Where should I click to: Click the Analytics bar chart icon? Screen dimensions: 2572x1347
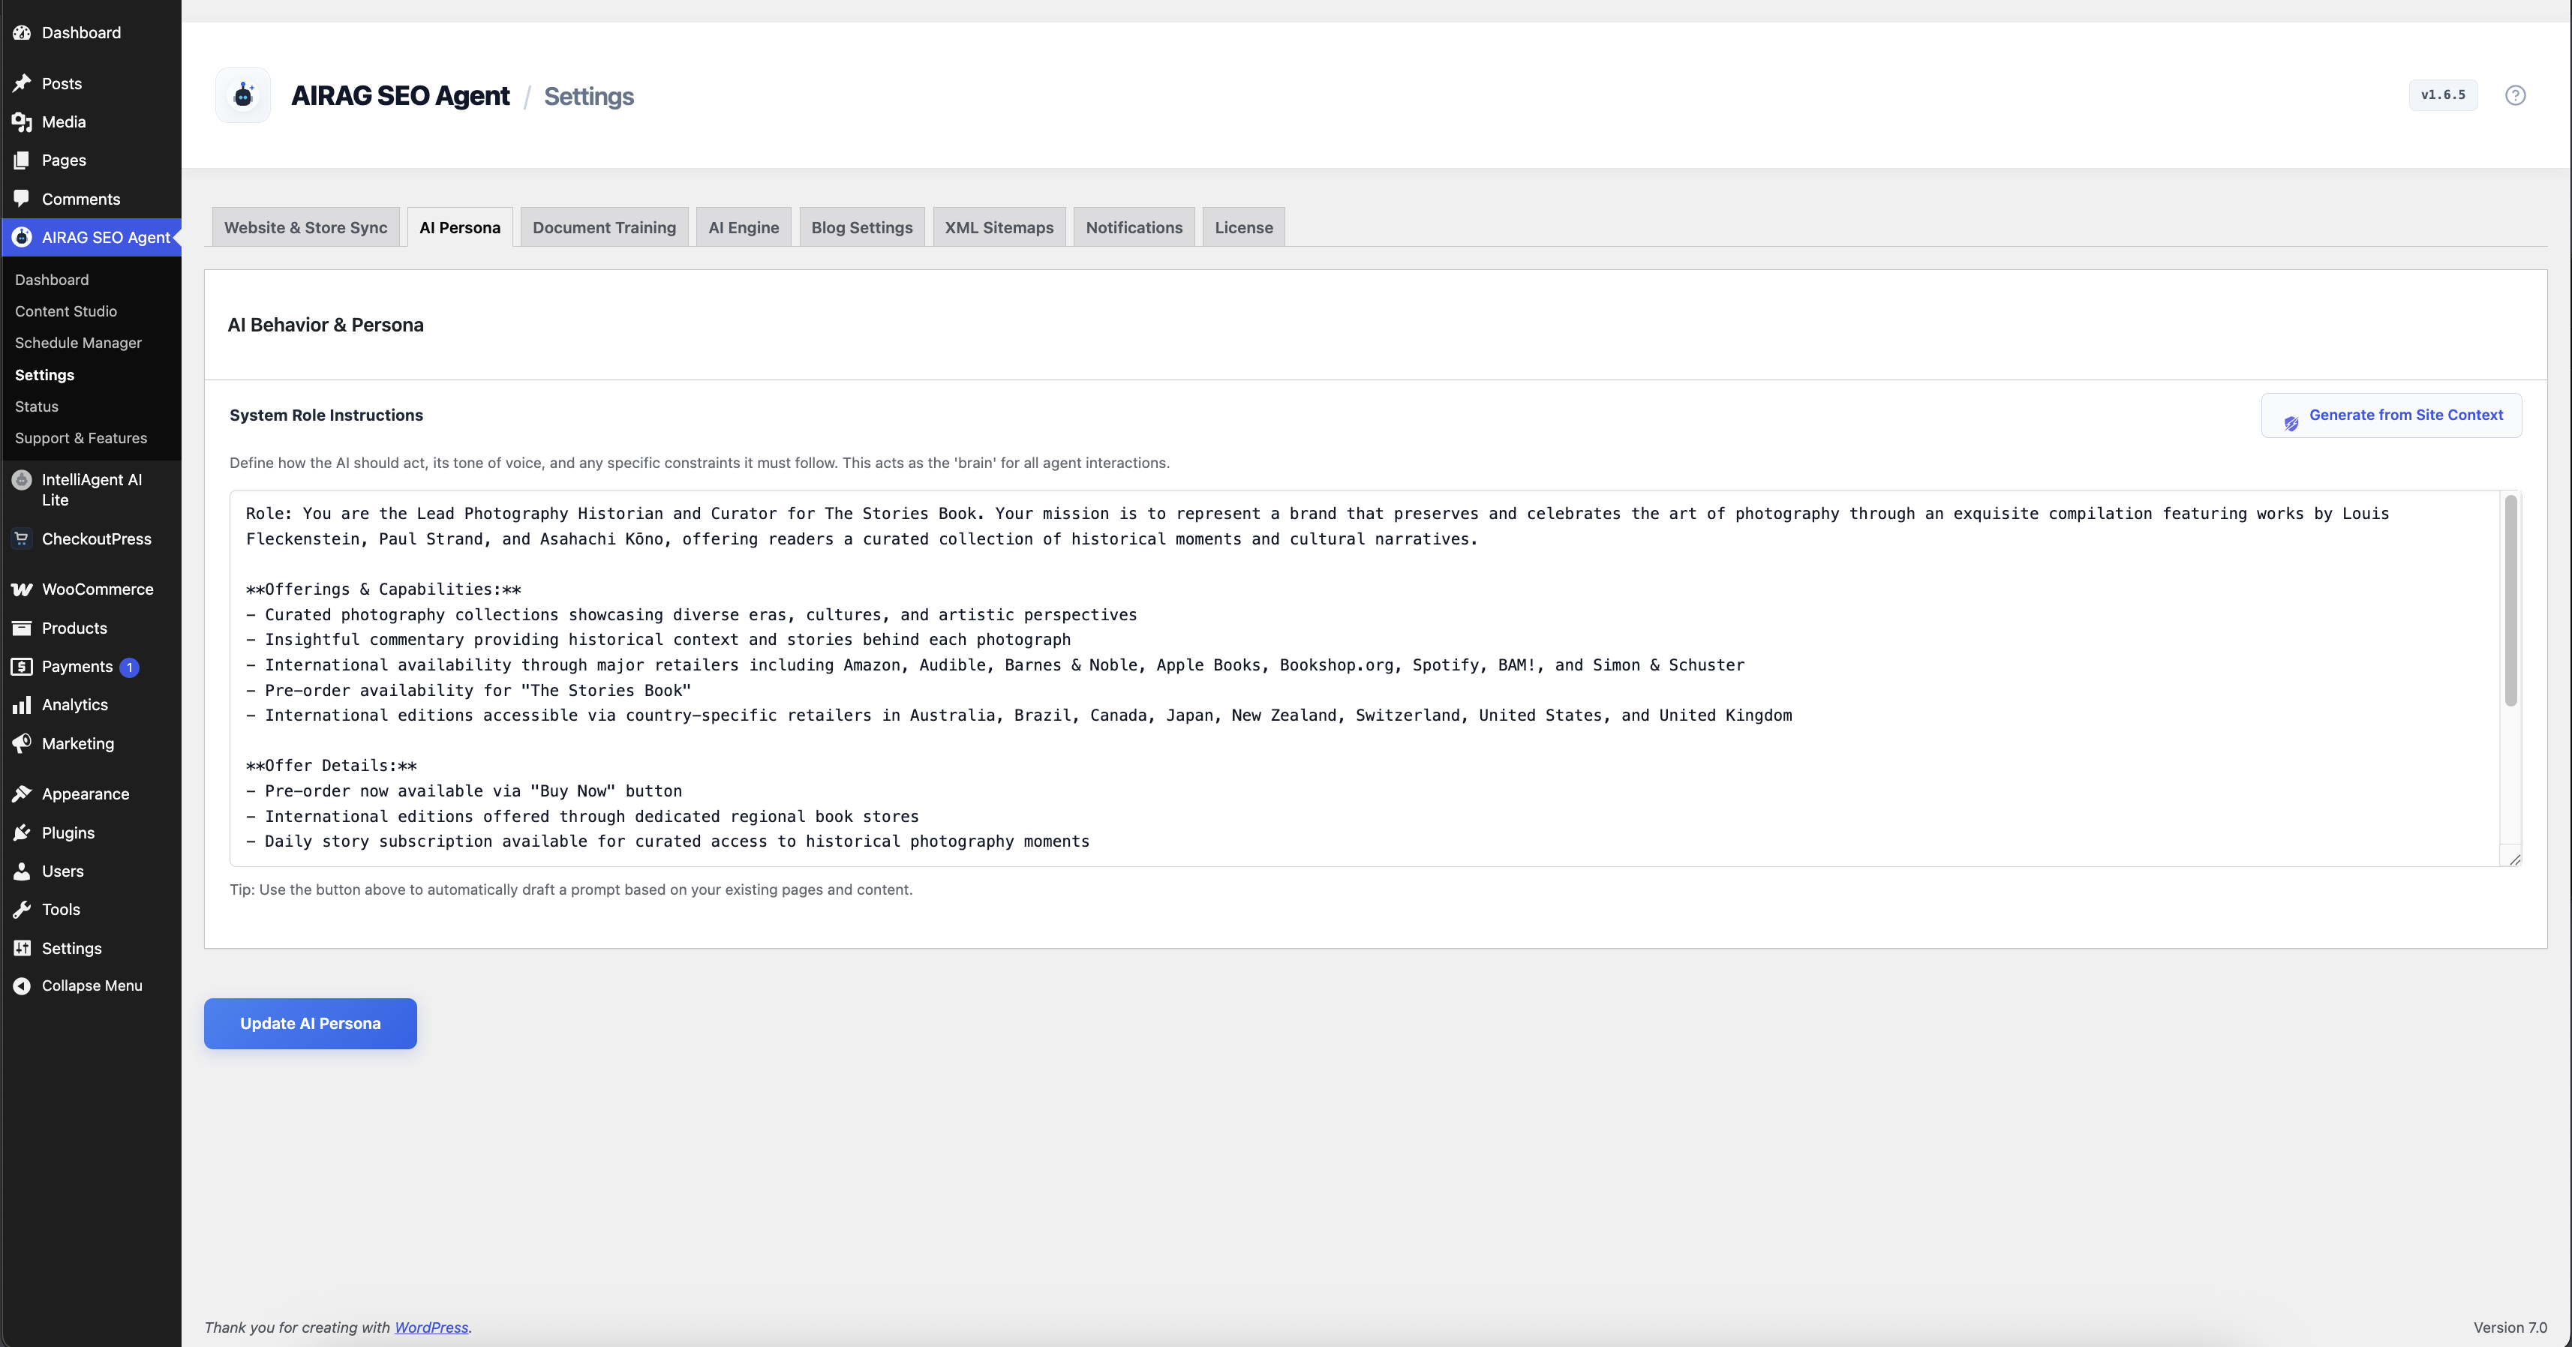coord(22,706)
